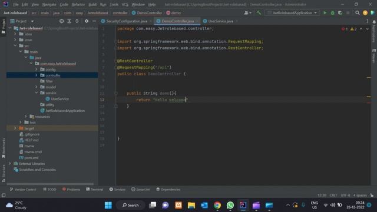Open the Build menu
This screenshot has width=377, height=212.
(92, 4)
